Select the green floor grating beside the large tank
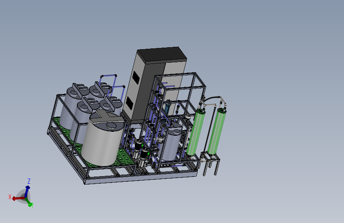The height and width of the screenshot is (223, 344). pos(125,157)
